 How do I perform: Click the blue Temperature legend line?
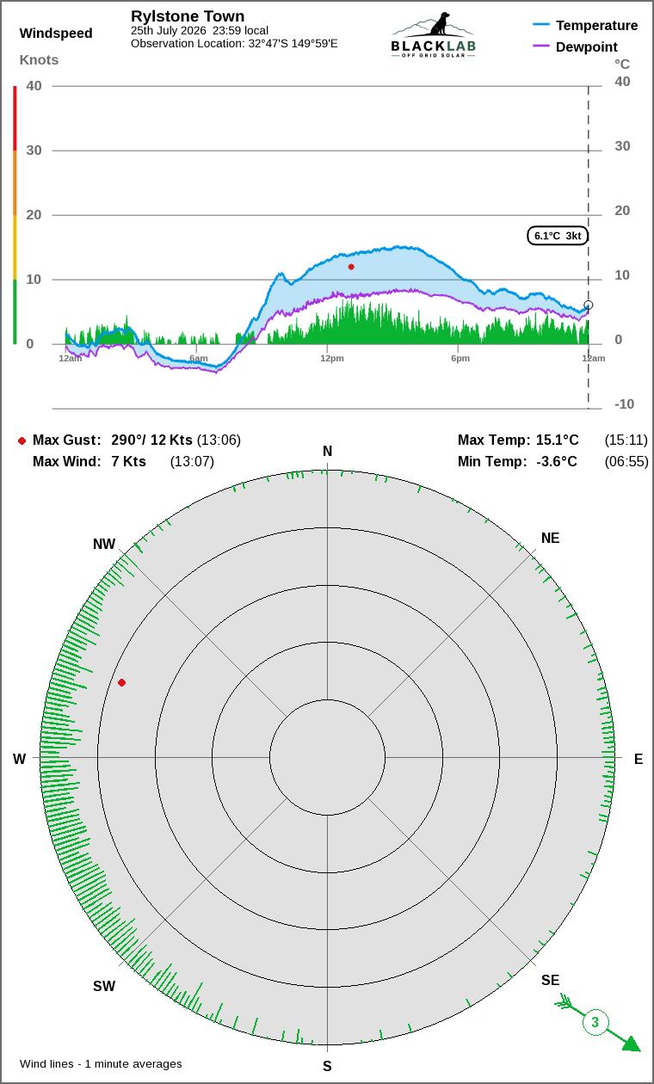(541, 26)
